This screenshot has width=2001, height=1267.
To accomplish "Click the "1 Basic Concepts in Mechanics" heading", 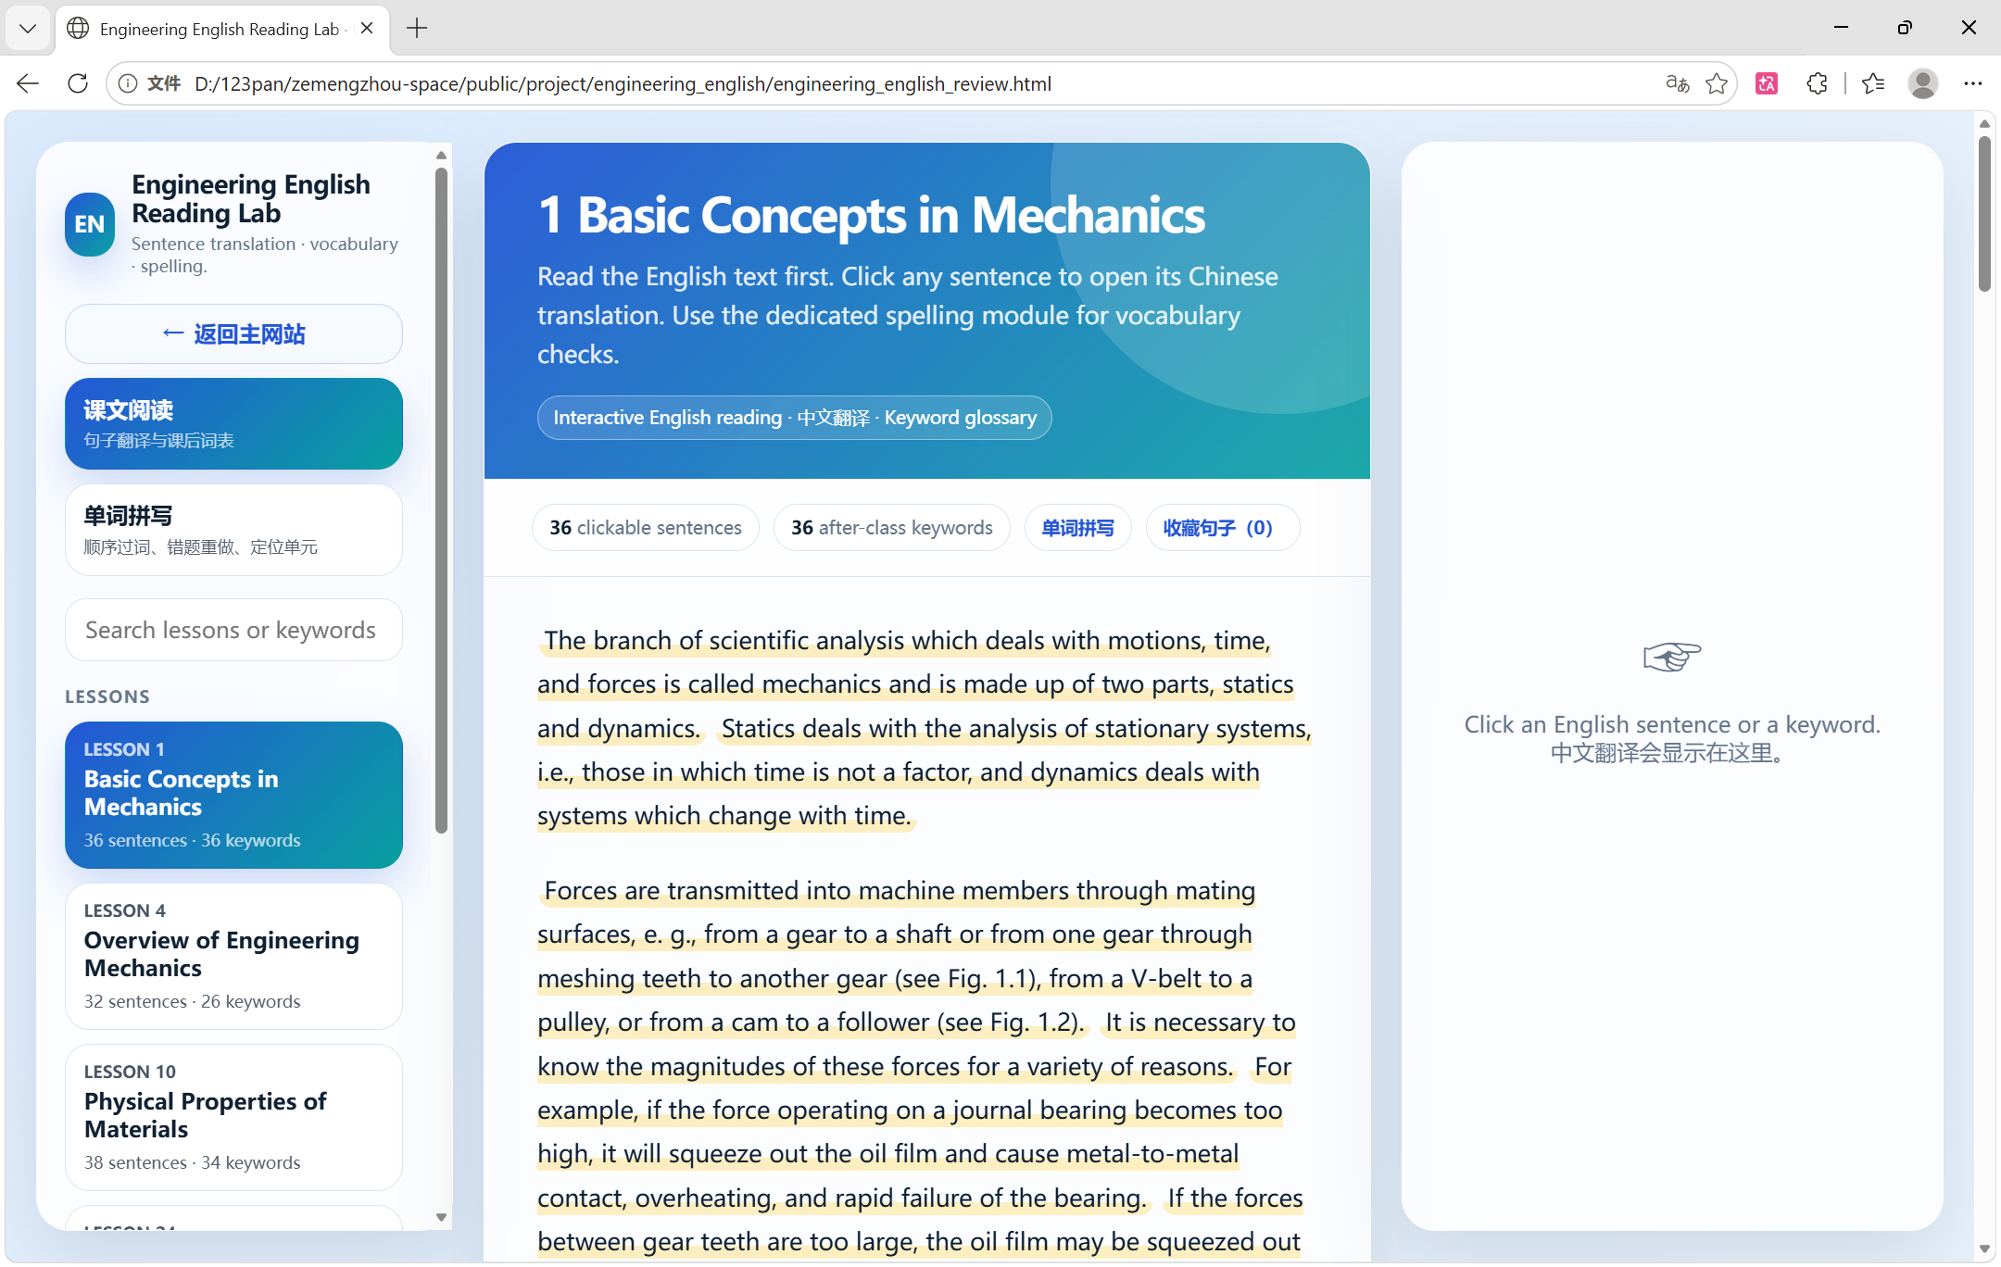I will coord(871,215).
